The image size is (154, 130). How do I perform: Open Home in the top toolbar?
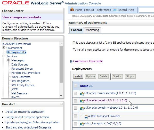79,10
